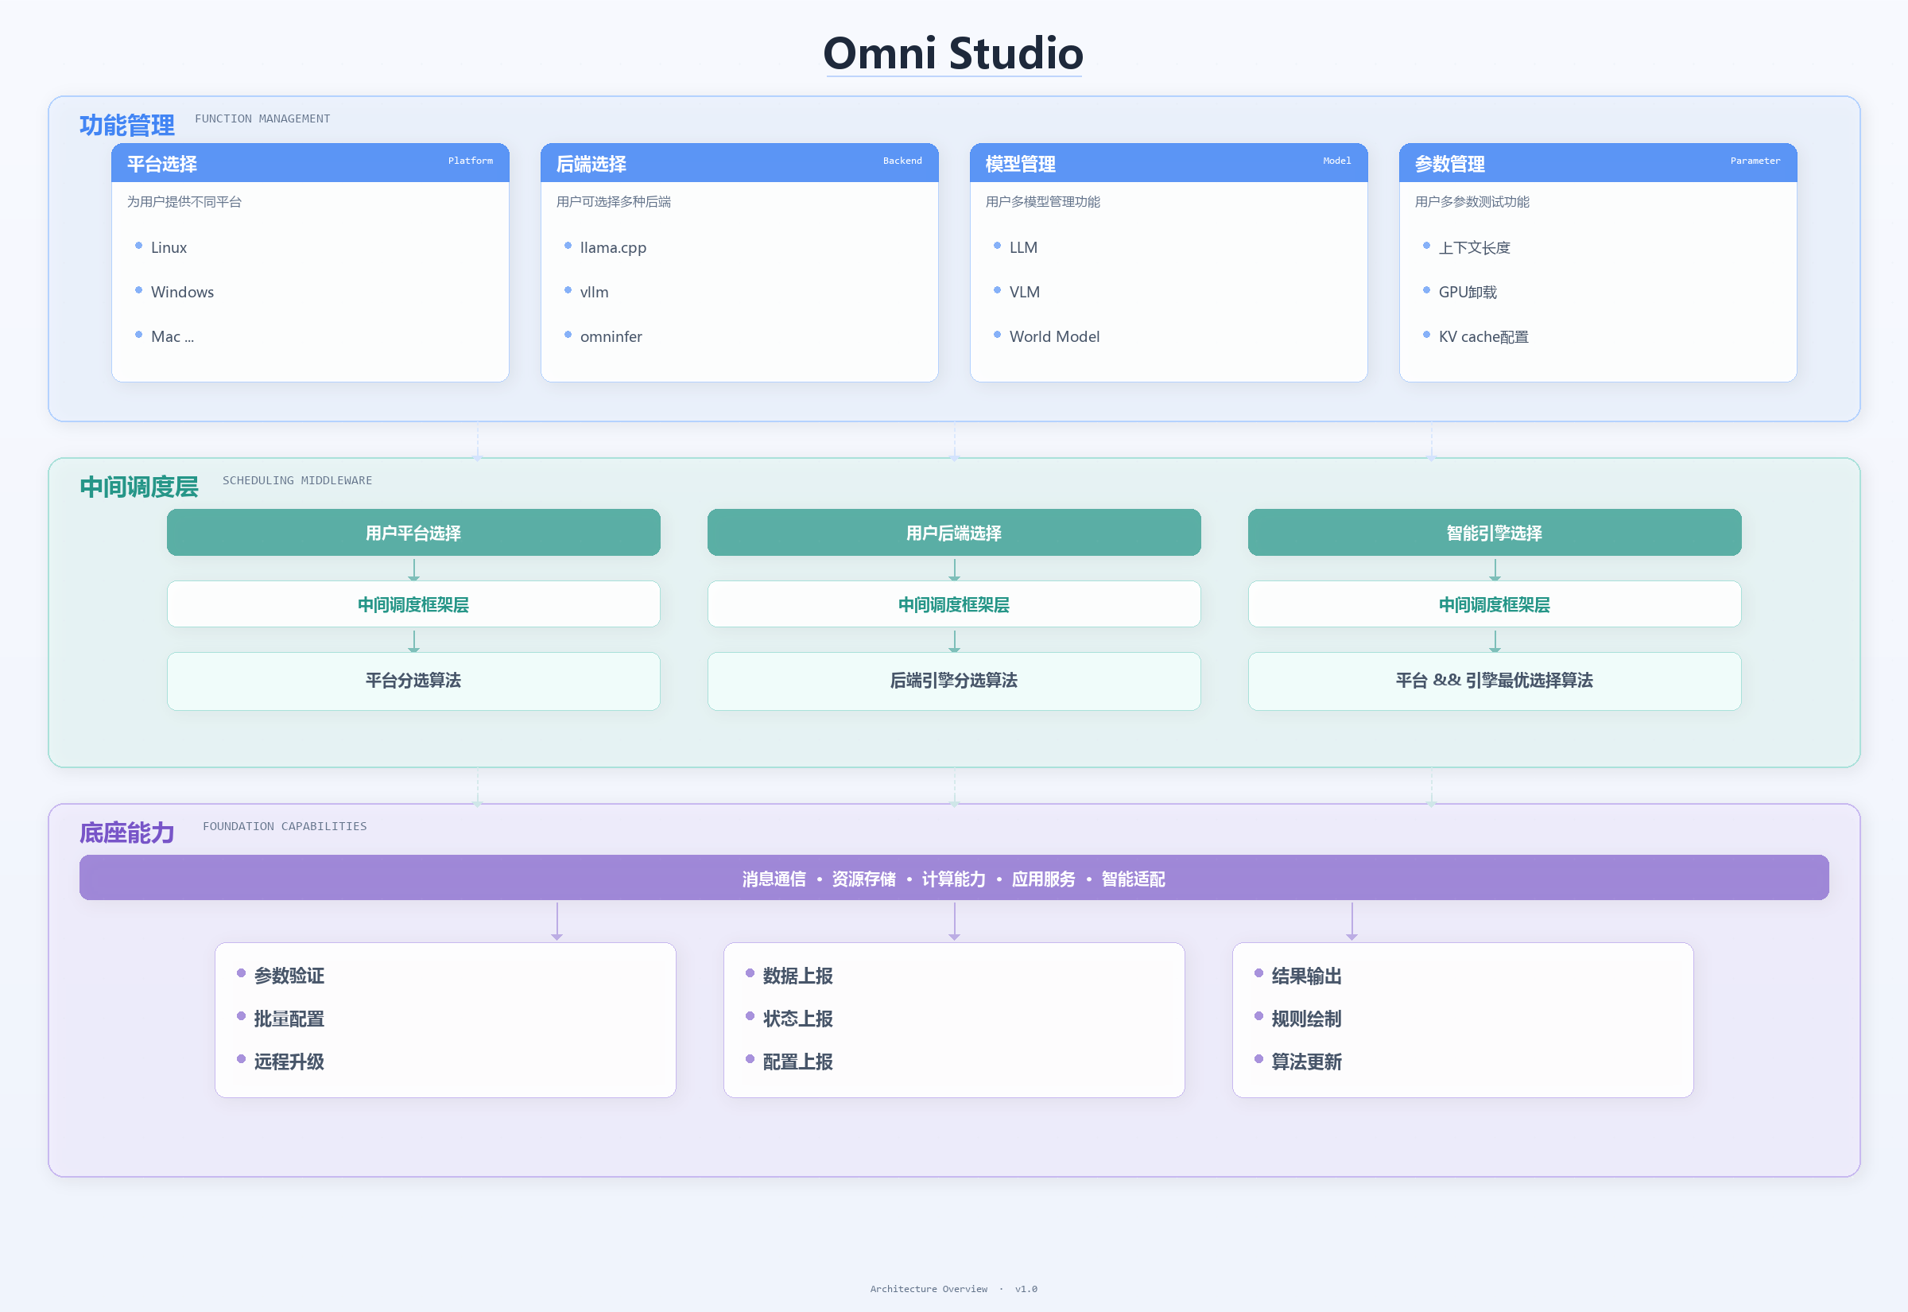Select Windows in the platform list
The height and width of the screenshot is (1312, 1908).
[181, 292]
